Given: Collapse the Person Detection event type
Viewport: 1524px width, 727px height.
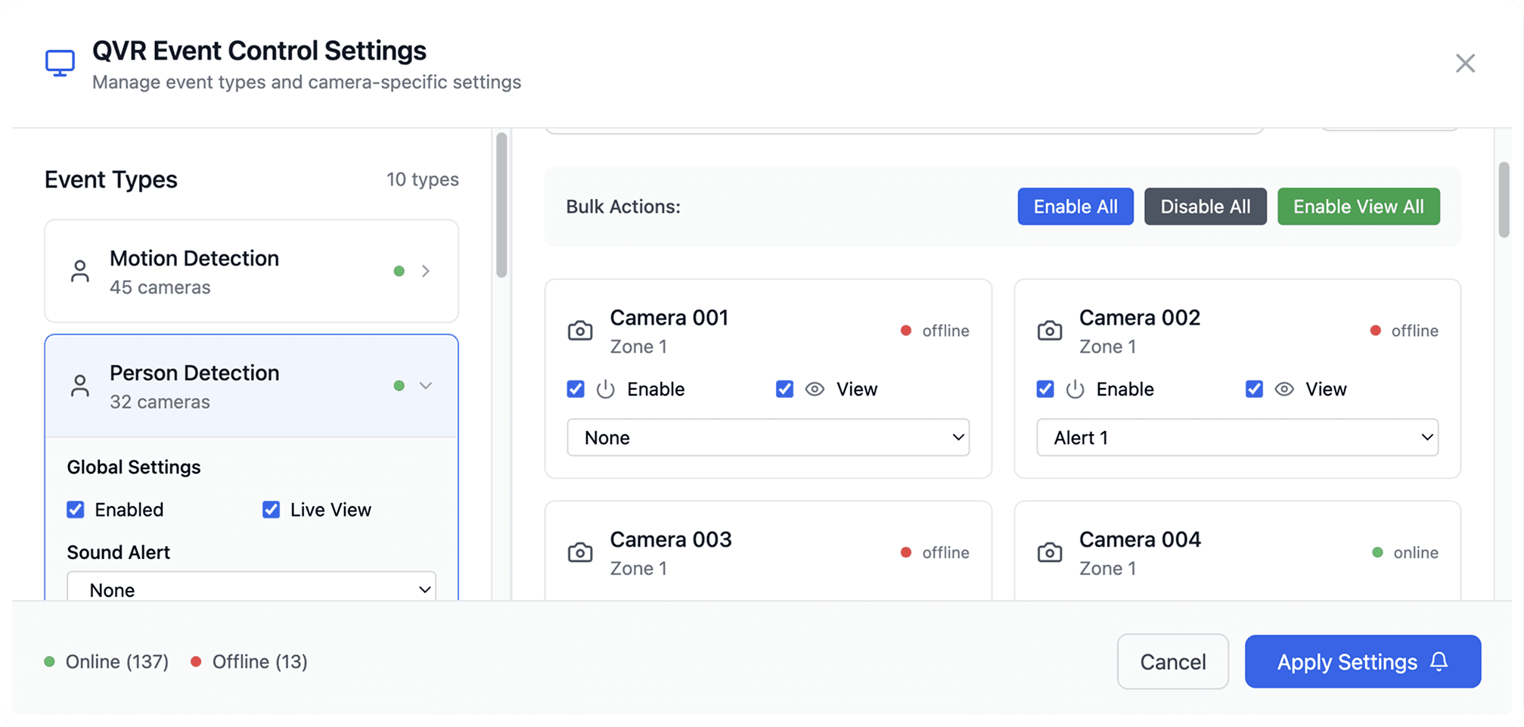Looking at the screenshot, I should click(425, 386).
